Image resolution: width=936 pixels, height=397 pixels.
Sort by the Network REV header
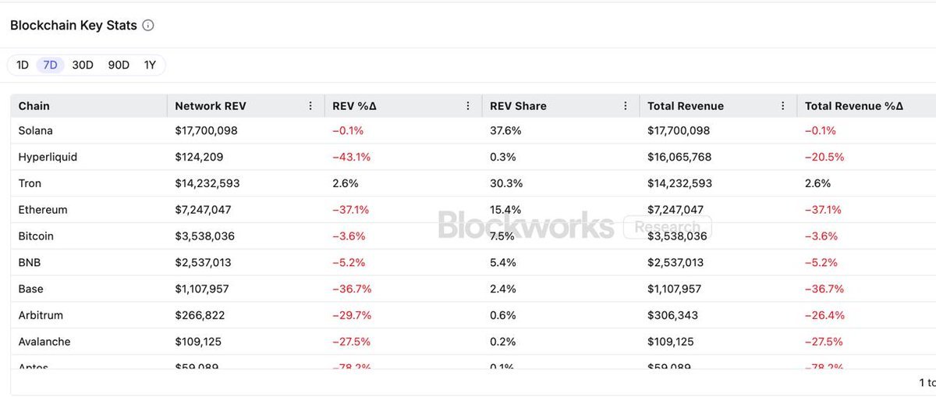tap(211, 106)
